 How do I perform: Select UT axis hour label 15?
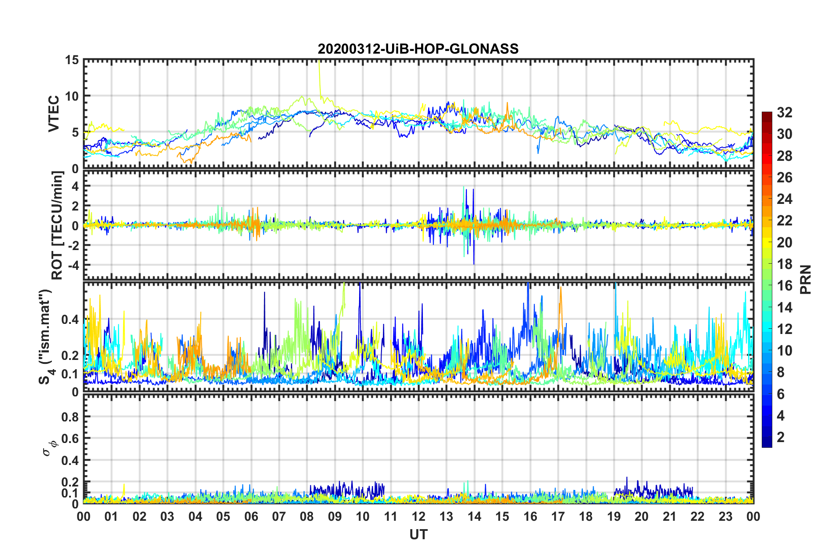[x=502, y=517]
